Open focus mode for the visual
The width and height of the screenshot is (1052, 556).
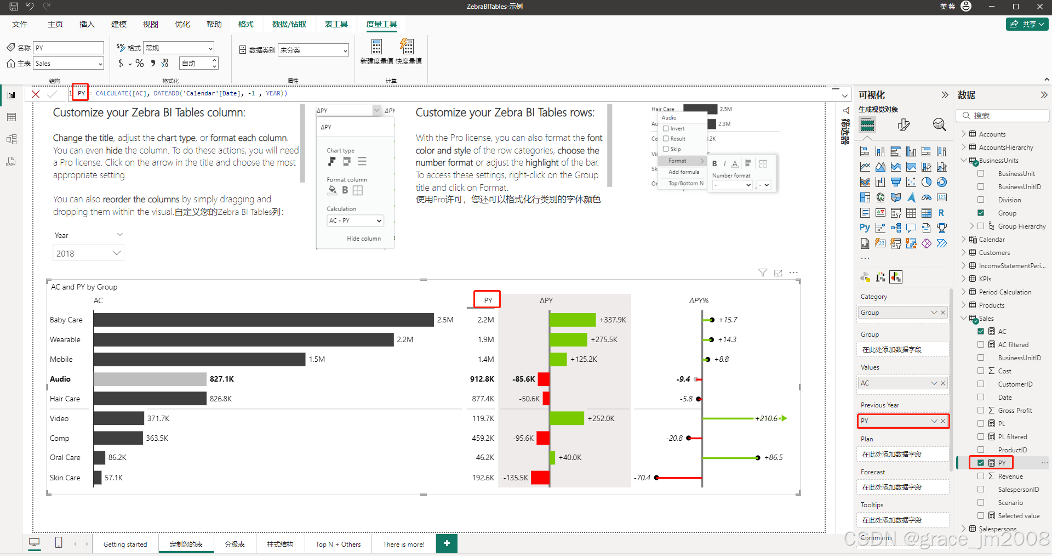tap(778, 273)
